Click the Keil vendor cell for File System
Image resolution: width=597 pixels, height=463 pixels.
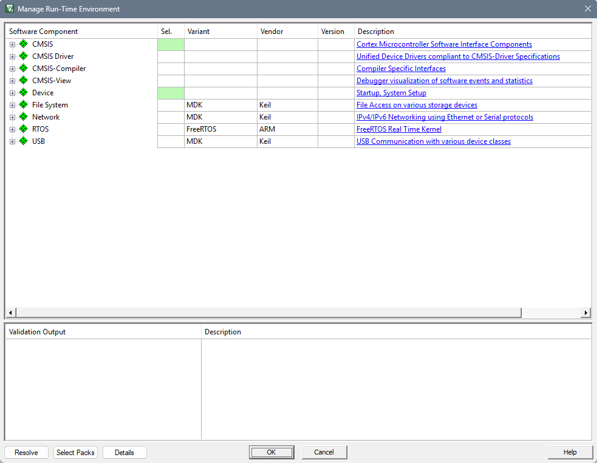[287, 105]
